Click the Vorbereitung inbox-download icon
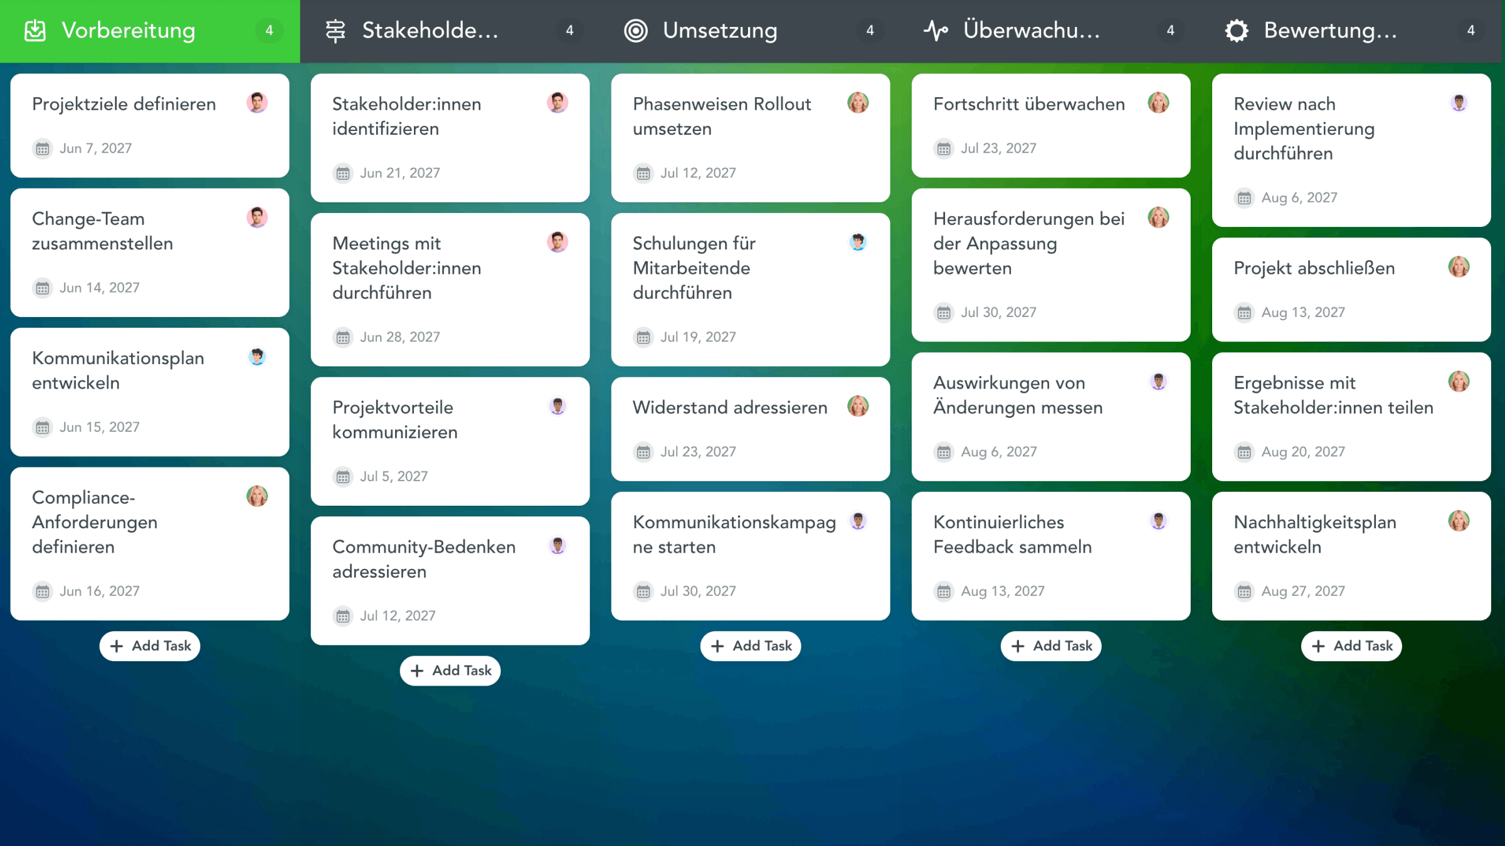1505x846 pixels. pos(35,30)
